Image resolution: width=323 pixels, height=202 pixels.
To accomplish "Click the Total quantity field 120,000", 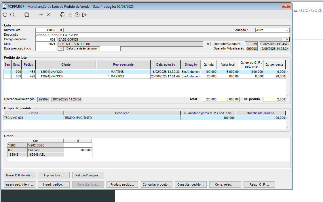I will tap(209, 99).
